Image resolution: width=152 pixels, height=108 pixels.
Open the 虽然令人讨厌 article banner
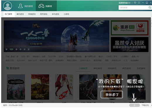pyautogui.click(x=130, y=44)
